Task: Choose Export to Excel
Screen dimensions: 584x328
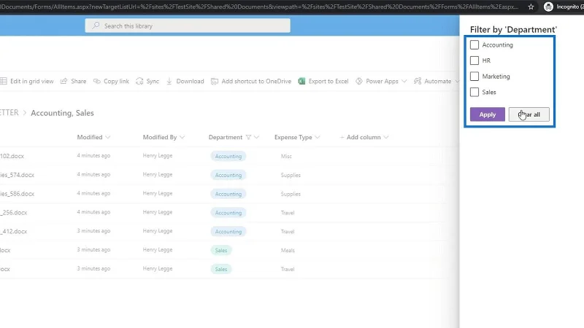Action: click(x=323, y=81)
